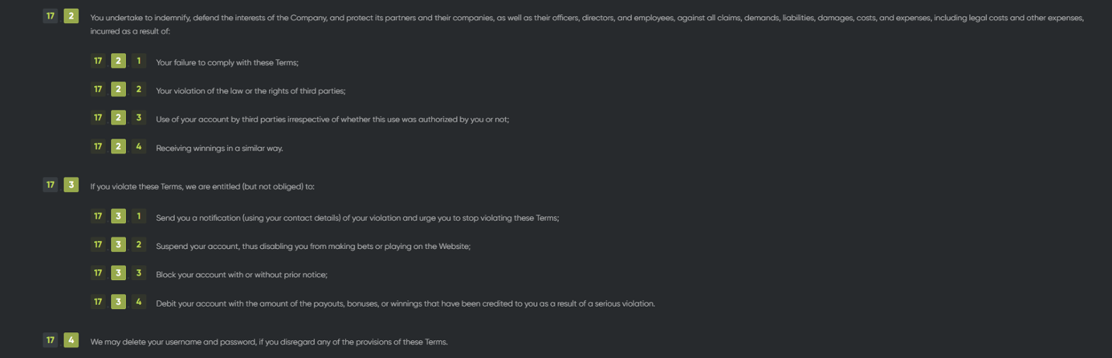Click the '2' number badge next to 'Your violation of the law'
1112x358 pixels.
coord(139,90)
